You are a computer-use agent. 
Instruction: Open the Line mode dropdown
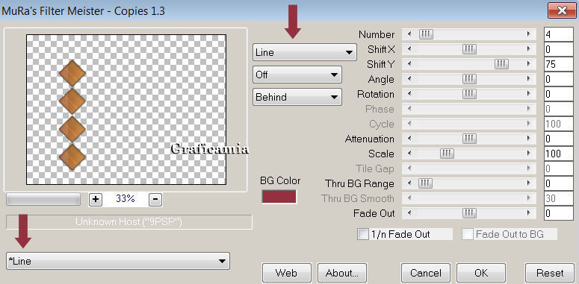point(305,52)
